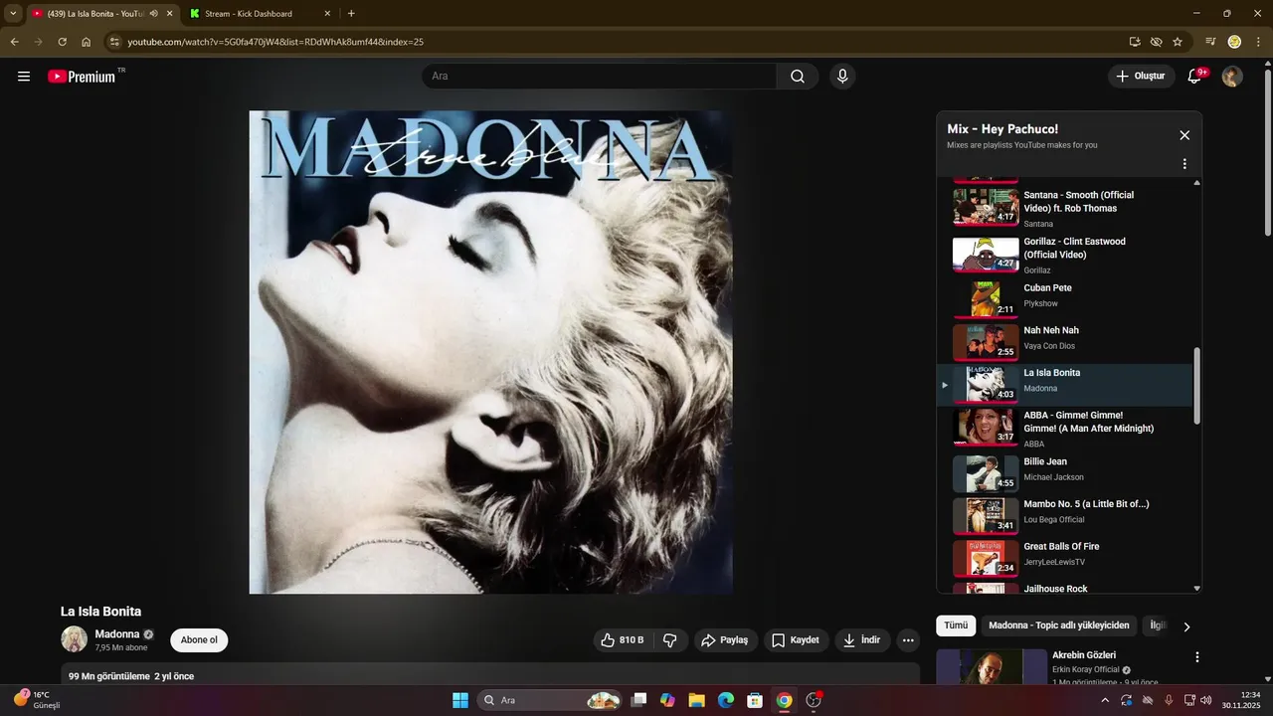Click the Madonna True Blue video player

point(490,352)
